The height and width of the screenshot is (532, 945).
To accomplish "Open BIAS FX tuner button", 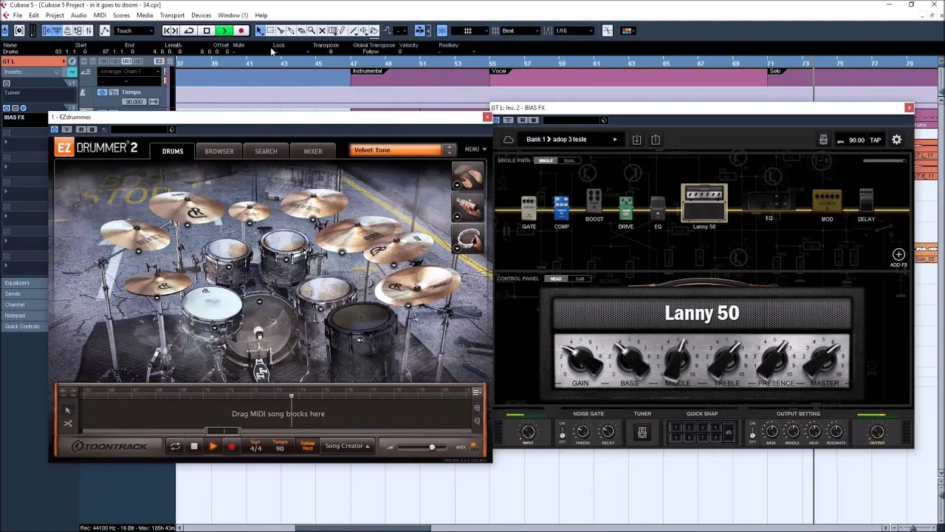I will point(642,432).
